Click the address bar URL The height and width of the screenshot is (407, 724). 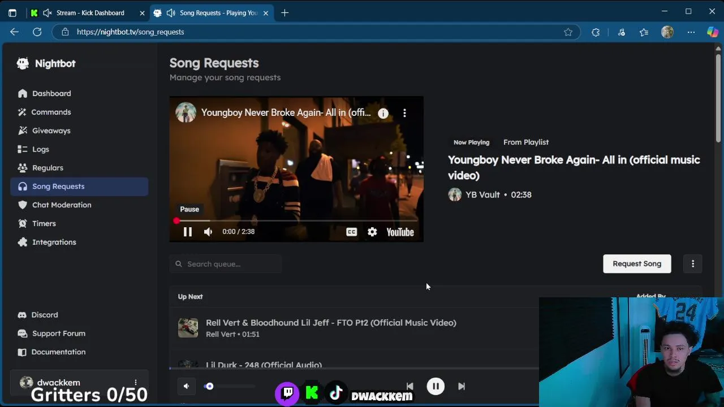130,32
